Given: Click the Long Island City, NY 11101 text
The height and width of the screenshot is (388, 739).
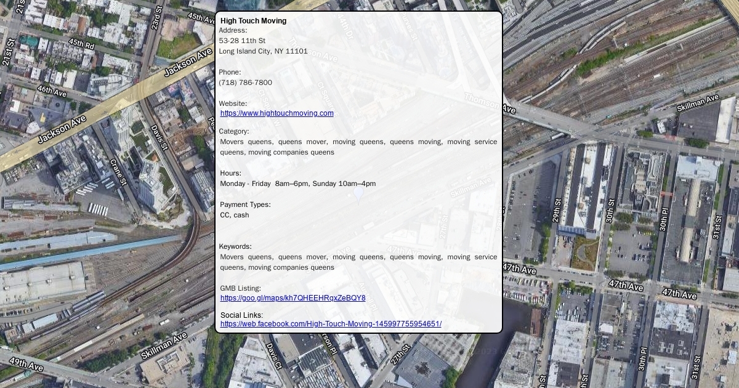Looking at the screenshot, I should (263, 51).
